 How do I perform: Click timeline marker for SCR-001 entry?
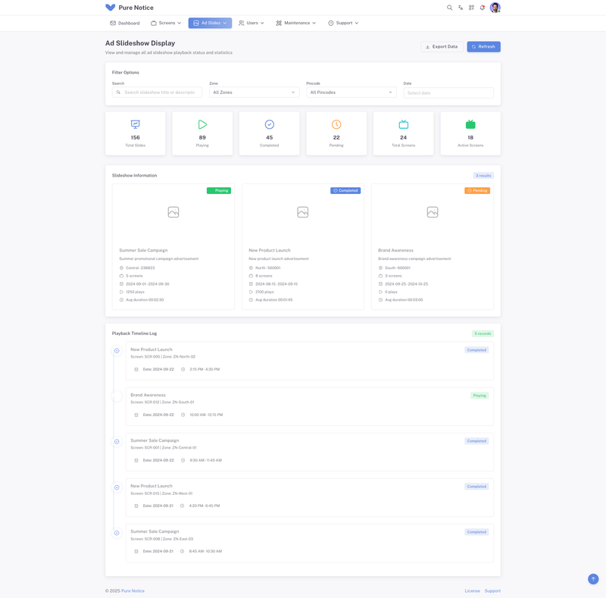(117, 442)
